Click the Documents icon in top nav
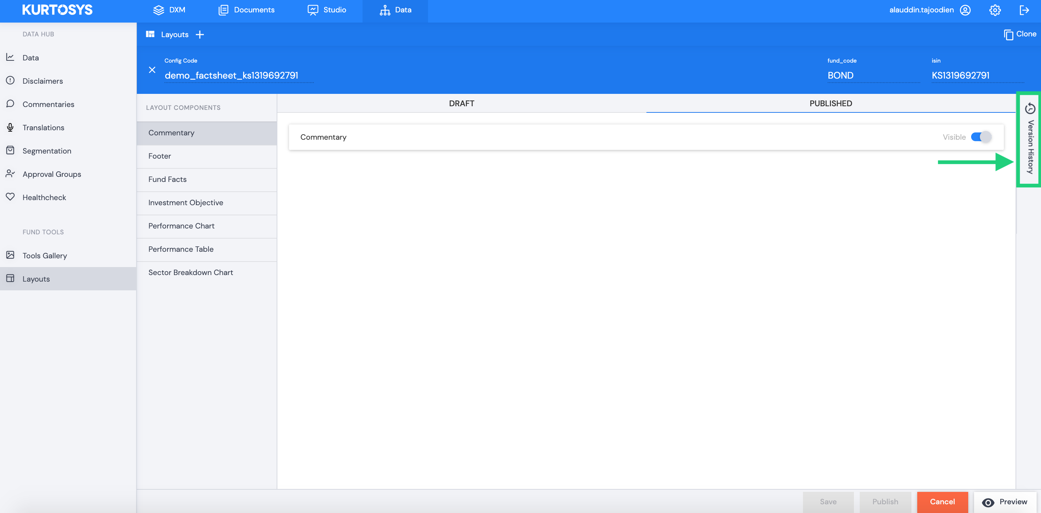 tap(223, 10)
